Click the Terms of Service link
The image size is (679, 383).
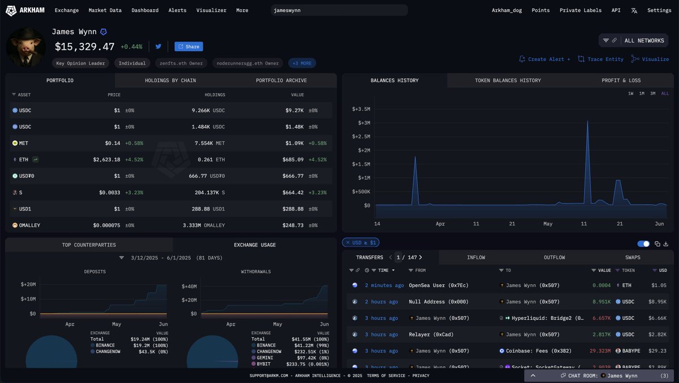(387, 375)
